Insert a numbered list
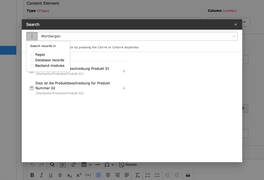Screen dimensions: 264x180 [148, 175]
